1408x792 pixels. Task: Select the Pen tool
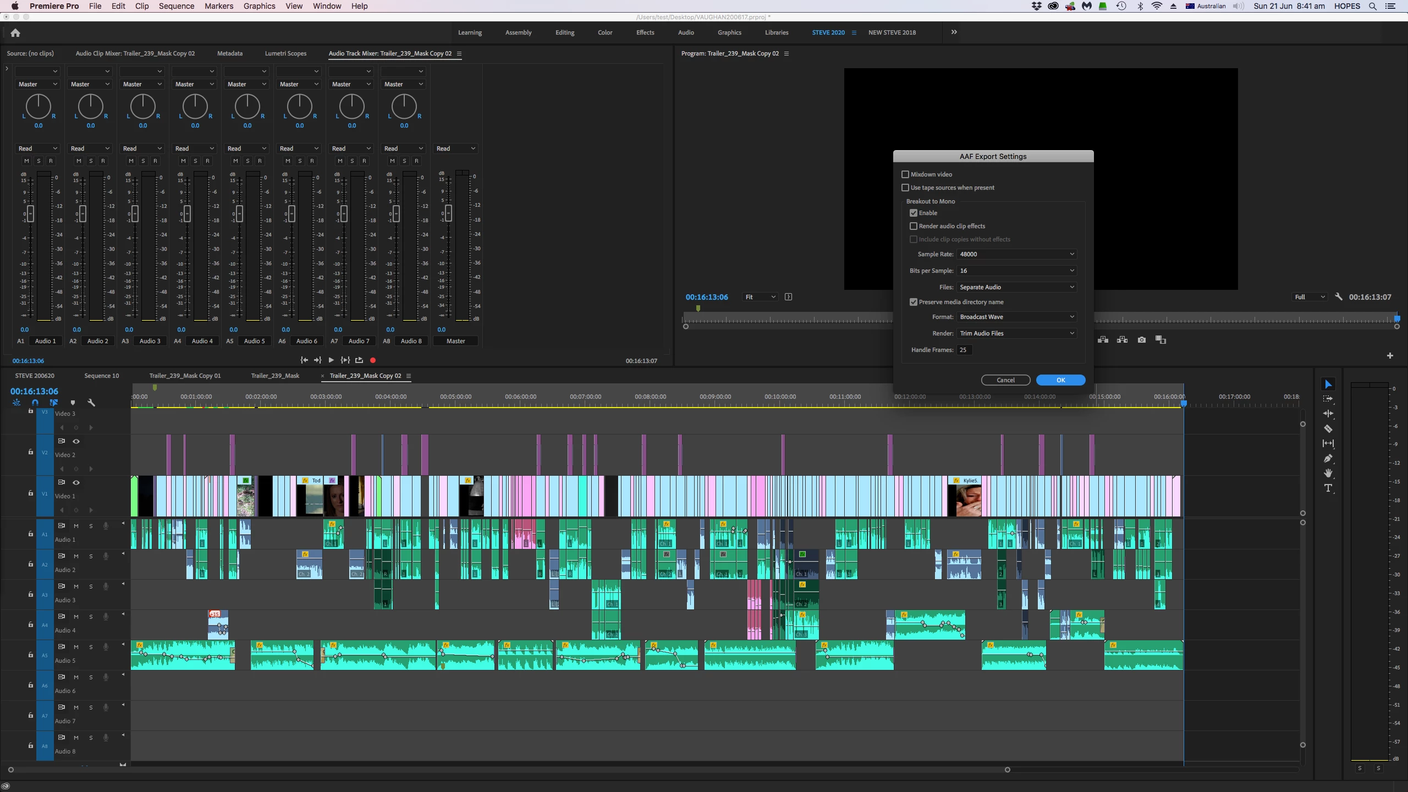tap(1328, 458)
